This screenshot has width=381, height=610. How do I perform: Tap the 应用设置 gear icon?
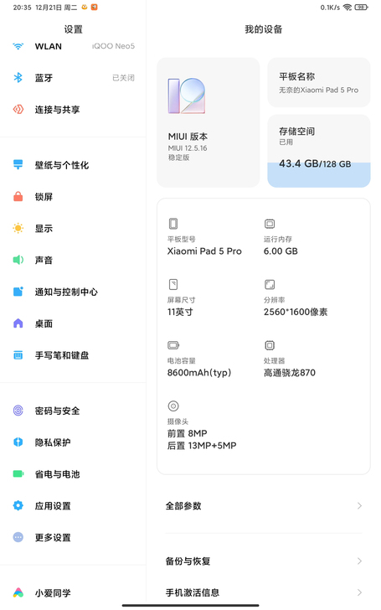(x=18, y=506)
